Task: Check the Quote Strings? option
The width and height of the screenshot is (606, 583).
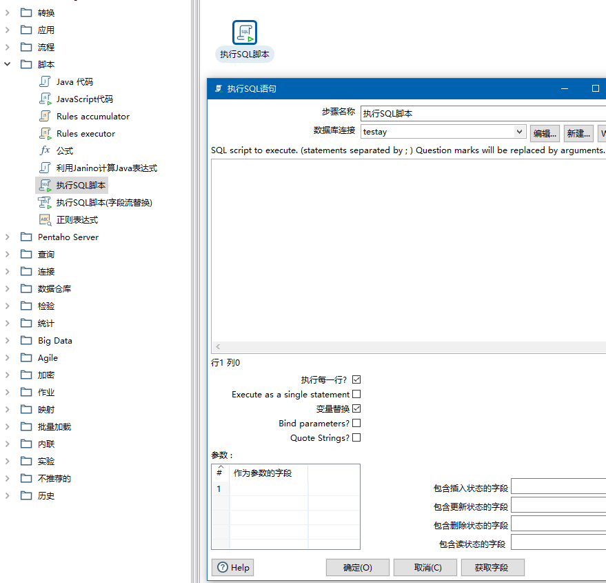Action: tap(356, 437)
